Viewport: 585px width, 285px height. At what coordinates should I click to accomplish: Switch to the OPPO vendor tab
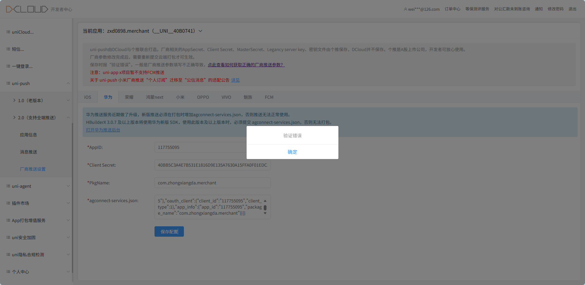[203, 97]
